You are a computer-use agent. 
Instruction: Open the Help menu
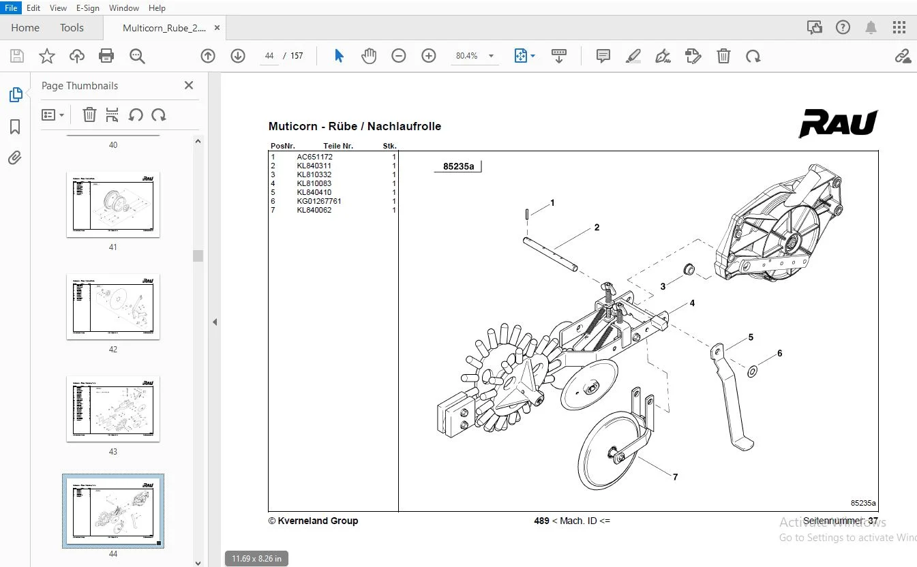157,8
